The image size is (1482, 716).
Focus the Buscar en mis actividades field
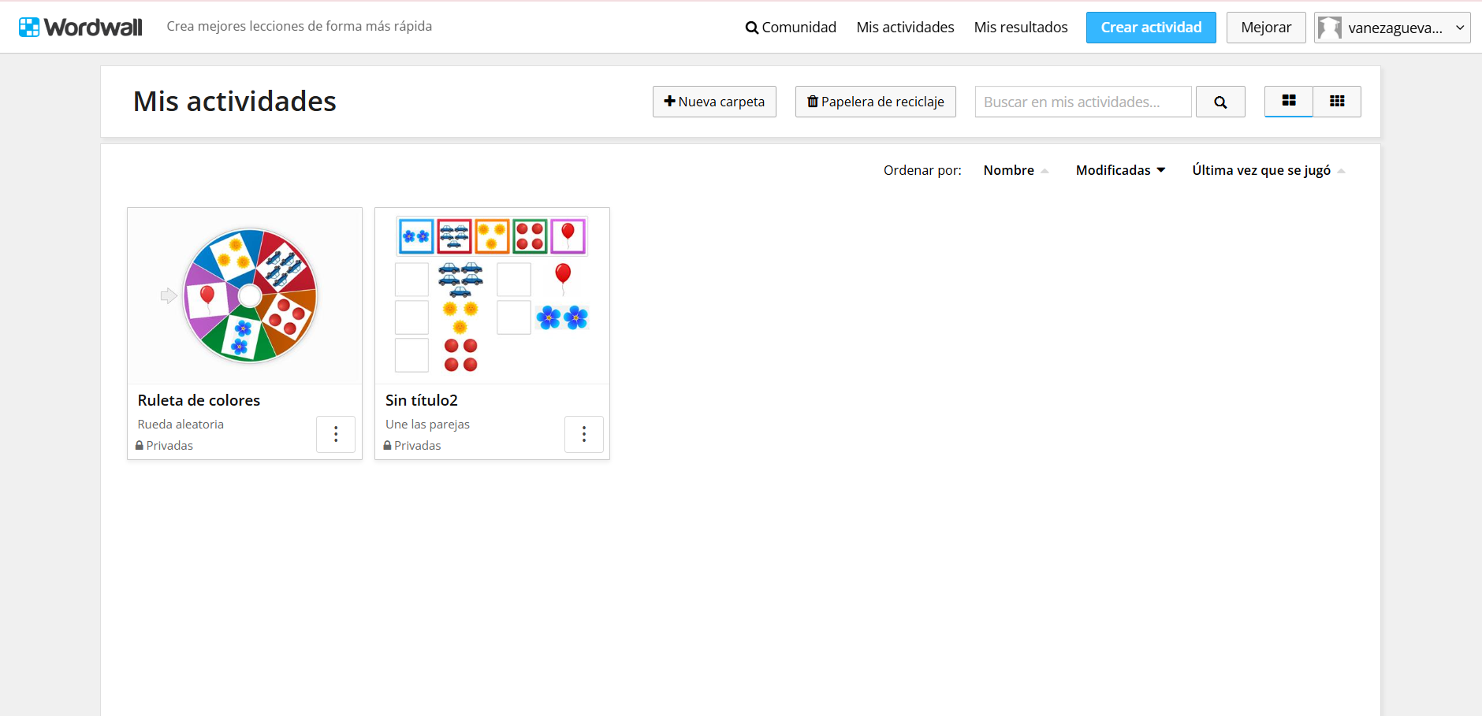coord(1083,102)
